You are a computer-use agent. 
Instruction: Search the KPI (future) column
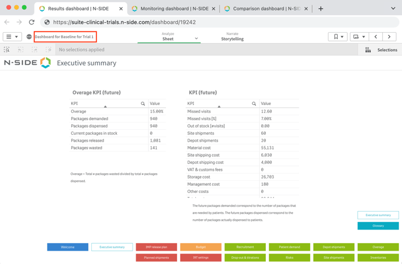(x=254, y=104)
